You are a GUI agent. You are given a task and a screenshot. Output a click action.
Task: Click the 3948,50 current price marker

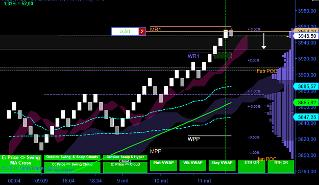305,36
